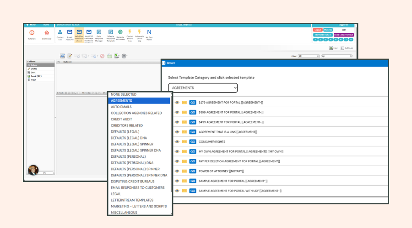Image resolution: width=412 pixels, height=228 pixels.
Task: Preview MY OWN AGREEMENT FOR PORTAL eye icon
Action: pos(177,151)
